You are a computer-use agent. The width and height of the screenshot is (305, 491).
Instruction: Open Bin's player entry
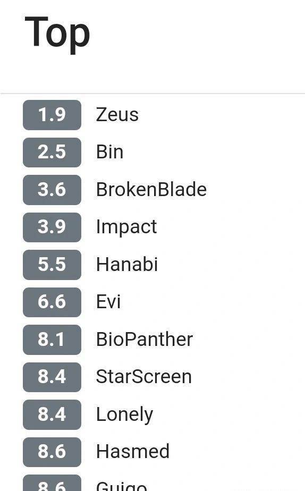point(109,152)
